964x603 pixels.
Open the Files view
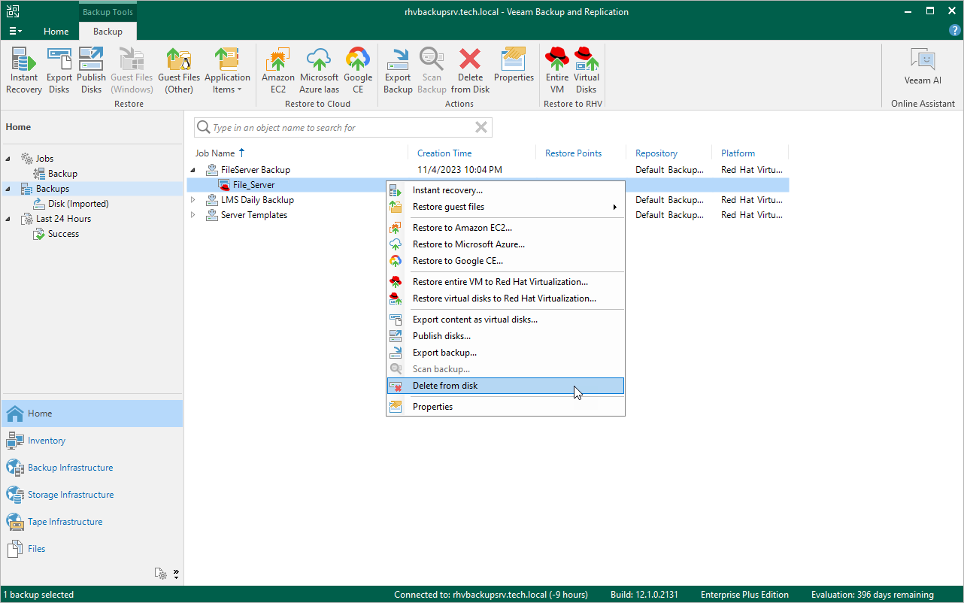pyautogui.click(x=92, y=549)
